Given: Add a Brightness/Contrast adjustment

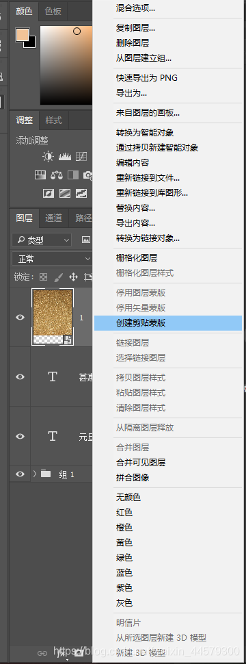Looking at the screenshot, I should pos(49,157).
